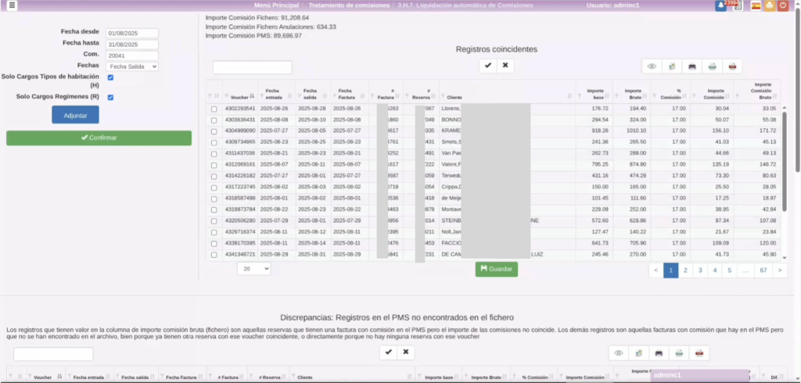Image resolution: width=801 pixels, height=383 pixels.
Task: Go to Menú Principal breadcrumb
Action: [276, 5]
